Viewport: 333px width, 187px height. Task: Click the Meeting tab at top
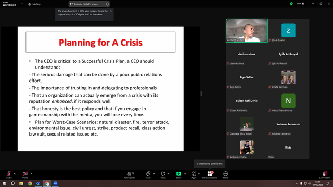pos(34,4)
